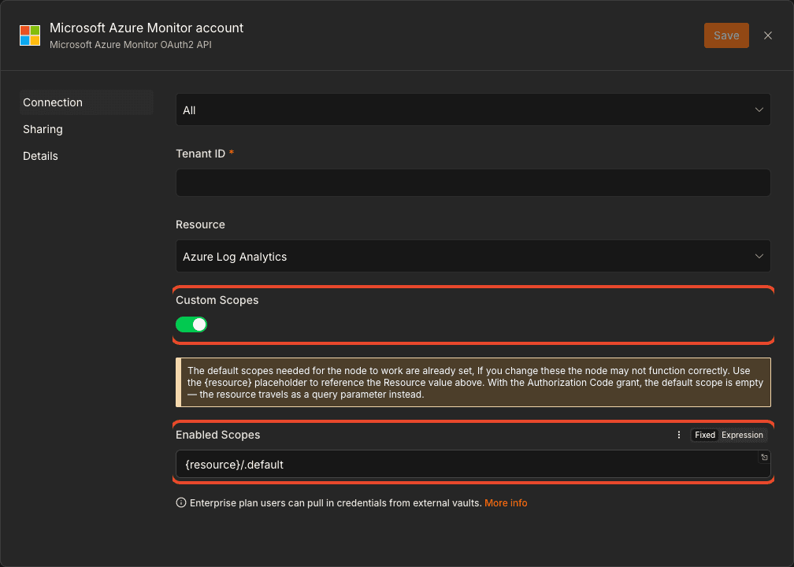The image size is (794, 567).
Task: Click the Microsoft Azure Monitor OAuth2 API subtitle
Action: [131, 45]
